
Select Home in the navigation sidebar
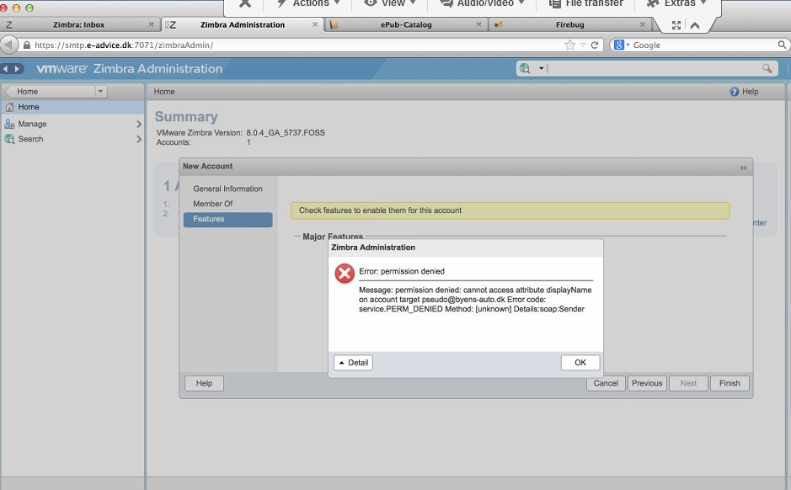72,107
